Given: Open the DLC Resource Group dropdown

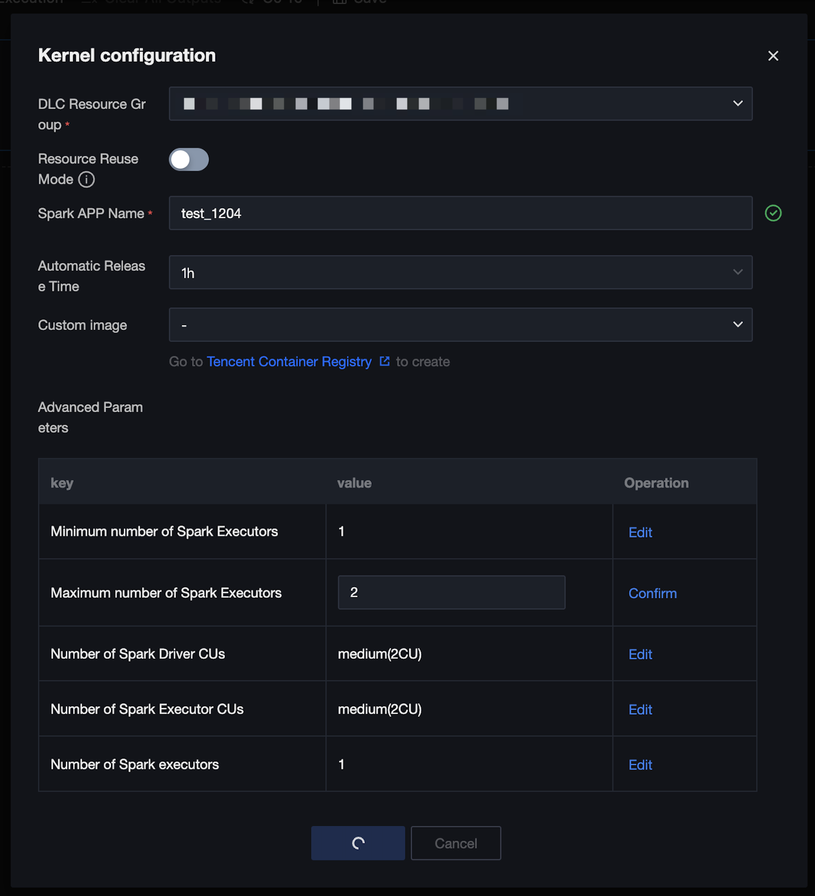Looking at the screenshot, I should (460, 104).
